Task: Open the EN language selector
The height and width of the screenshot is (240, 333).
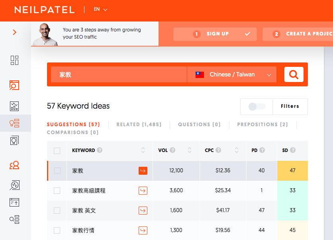Action: [100, 10]
